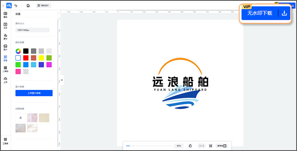This screenshot has height=151, width=297.
Task: Choose the light sky blue swatch
Action: pos(34,65)
